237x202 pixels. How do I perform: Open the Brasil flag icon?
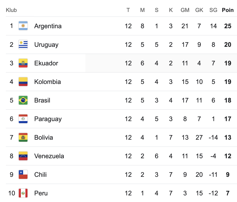coord(23,100)
